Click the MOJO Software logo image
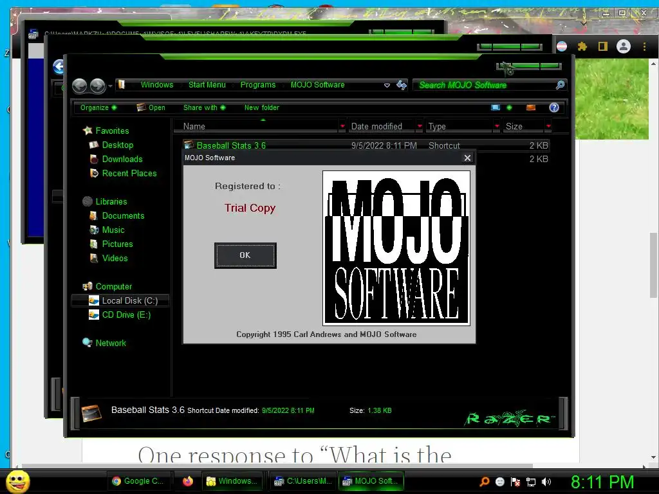Screen dimensions: 659x494 pyautogui.click(x=396, y=248)
